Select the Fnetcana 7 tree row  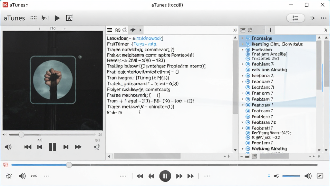click(x=277, y=111)
